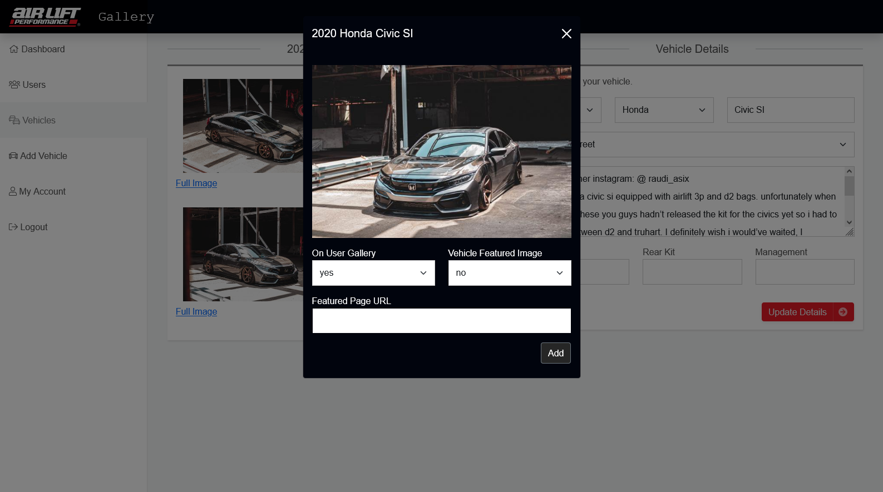Click description scrollbar down arrow
This screenshot has height=492, width=883.
pyautogui.click(x=849, y=222)
